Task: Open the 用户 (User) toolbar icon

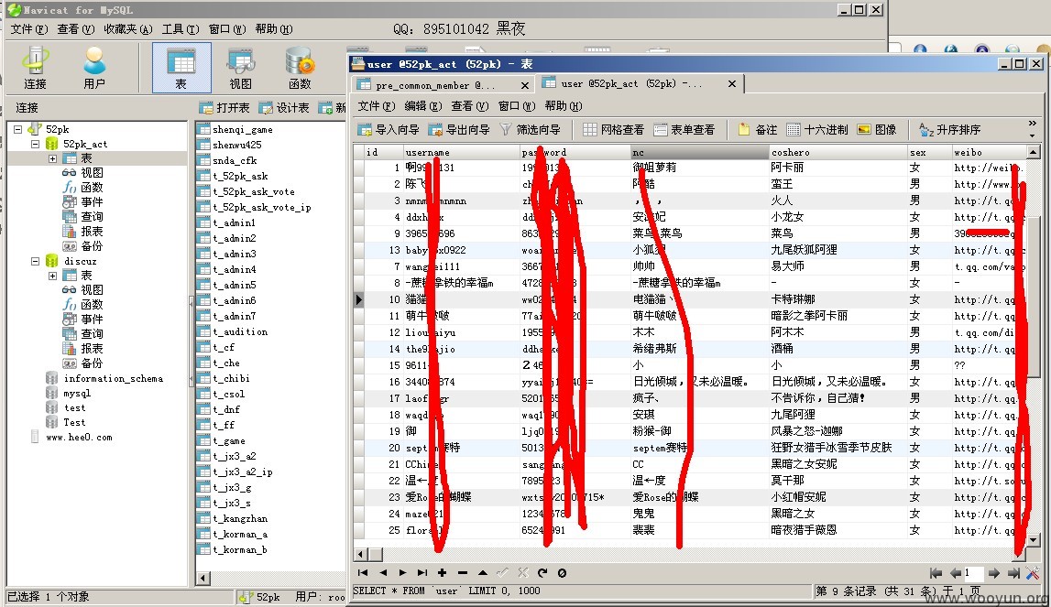Action: [x=94, y=68]
